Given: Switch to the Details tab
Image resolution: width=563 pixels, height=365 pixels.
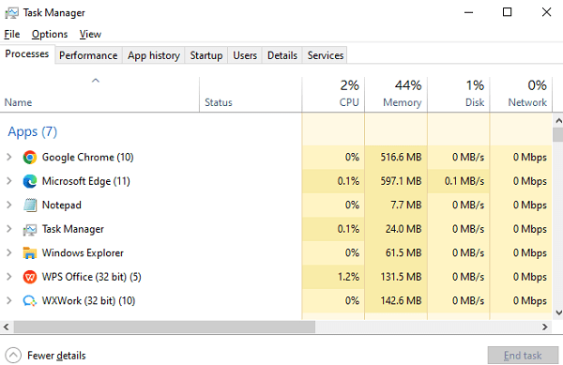Looking at the screenshot, I should point(282,55).
